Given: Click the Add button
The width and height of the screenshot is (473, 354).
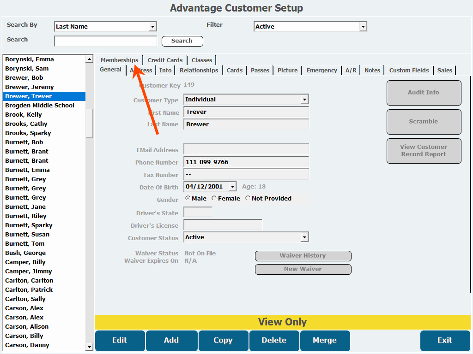Looking at the screenshot, I should 171,341.
